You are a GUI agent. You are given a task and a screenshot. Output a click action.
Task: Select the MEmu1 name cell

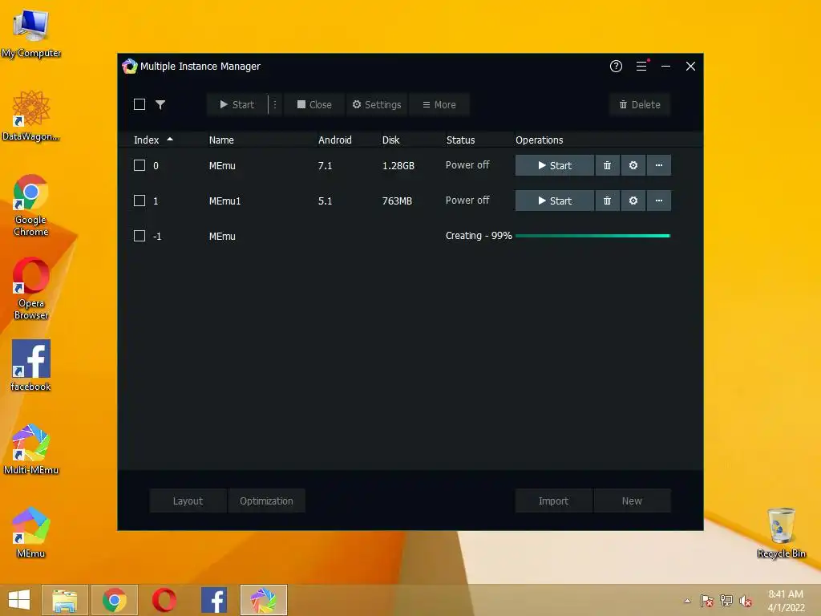[224, 201]
